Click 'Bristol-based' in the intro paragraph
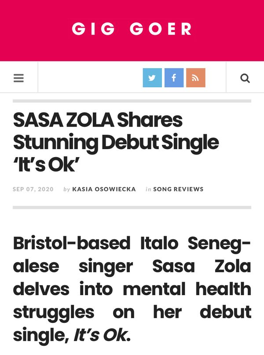 click(72, 243)
